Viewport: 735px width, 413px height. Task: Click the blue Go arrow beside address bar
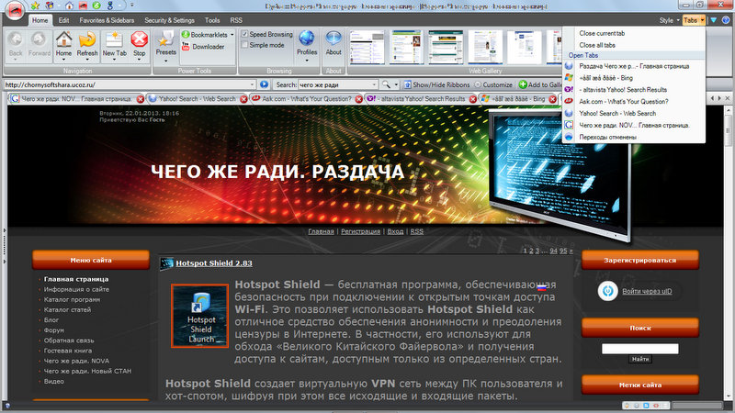265,84
